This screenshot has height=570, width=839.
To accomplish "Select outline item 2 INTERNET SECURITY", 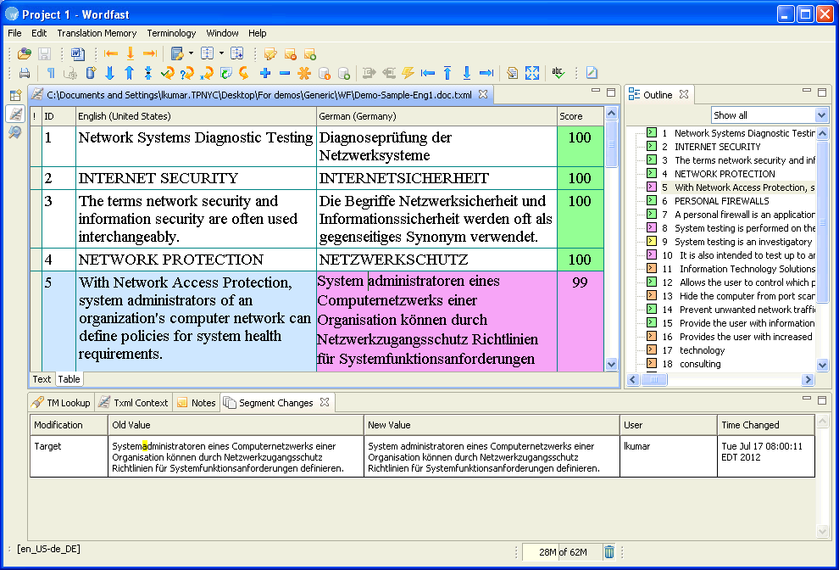I will 717,147.
